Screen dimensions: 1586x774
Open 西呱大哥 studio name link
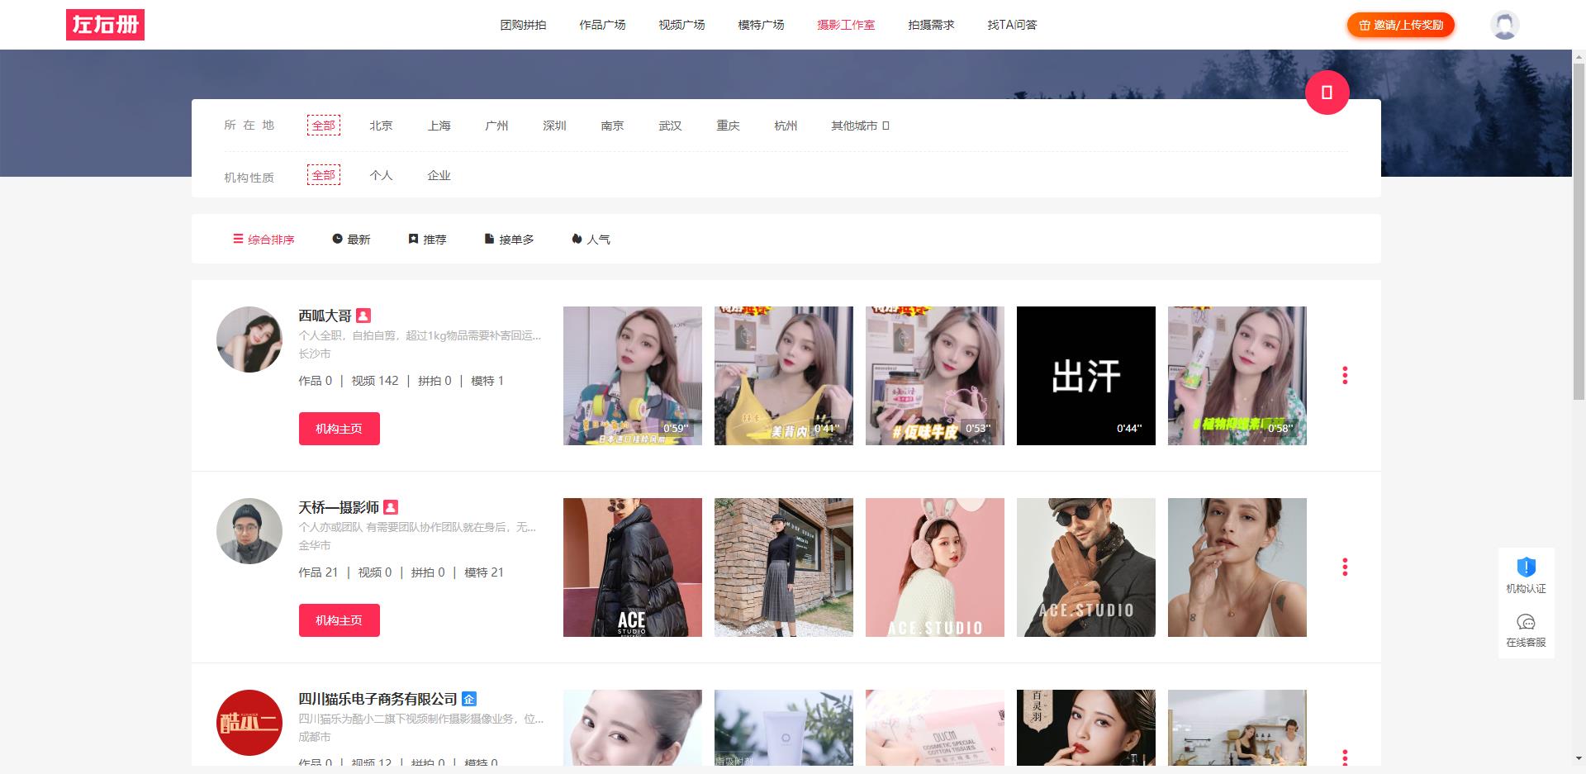pos(325,316)
